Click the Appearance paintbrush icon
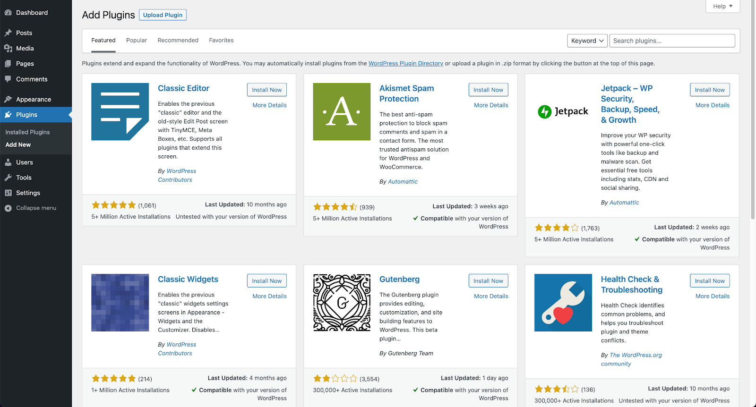The width and height of the screenshot is (756, 407). click(x=8, y=99)
